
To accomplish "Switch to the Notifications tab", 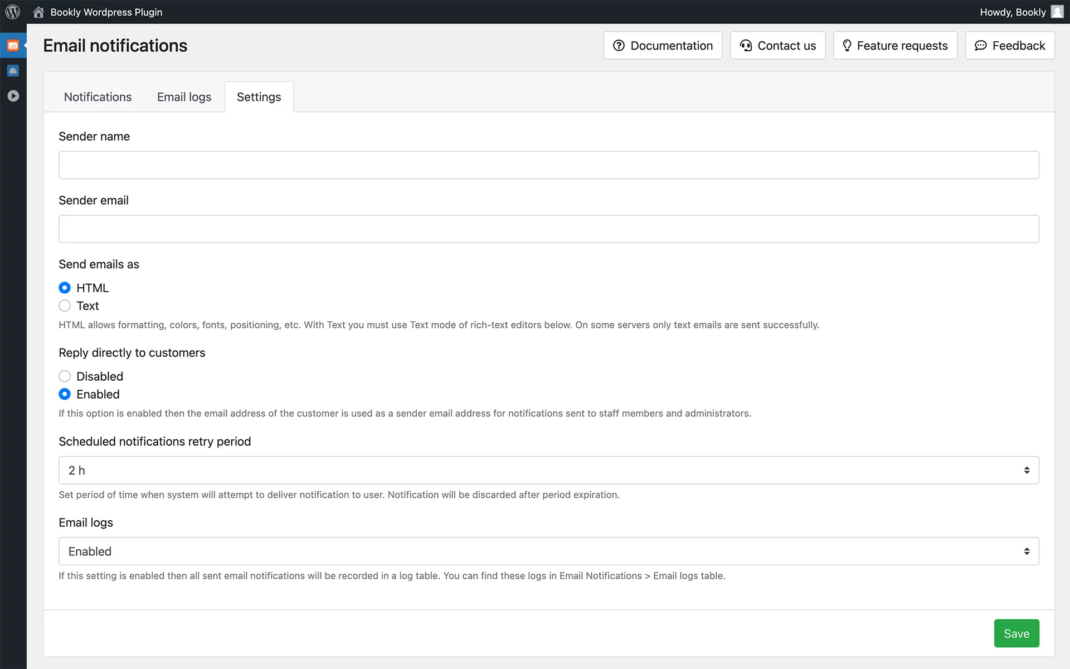I will pos(98,97).
